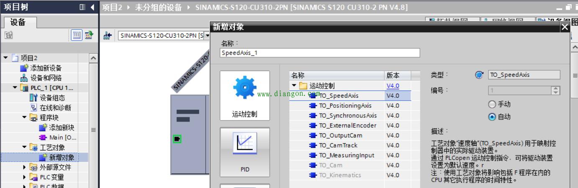Click the 名称 column header

point(337,76)
